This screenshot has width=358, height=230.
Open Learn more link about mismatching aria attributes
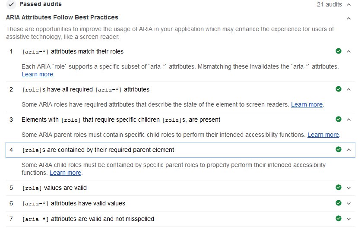tap(37, 74)
